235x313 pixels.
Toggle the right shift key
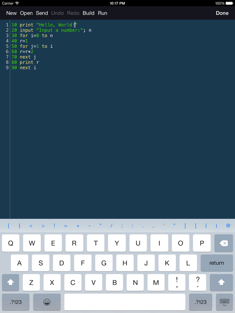(x=221, y=282)
